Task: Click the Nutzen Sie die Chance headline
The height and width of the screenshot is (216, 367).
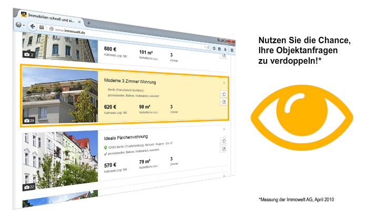Action: tap(304, 51)
